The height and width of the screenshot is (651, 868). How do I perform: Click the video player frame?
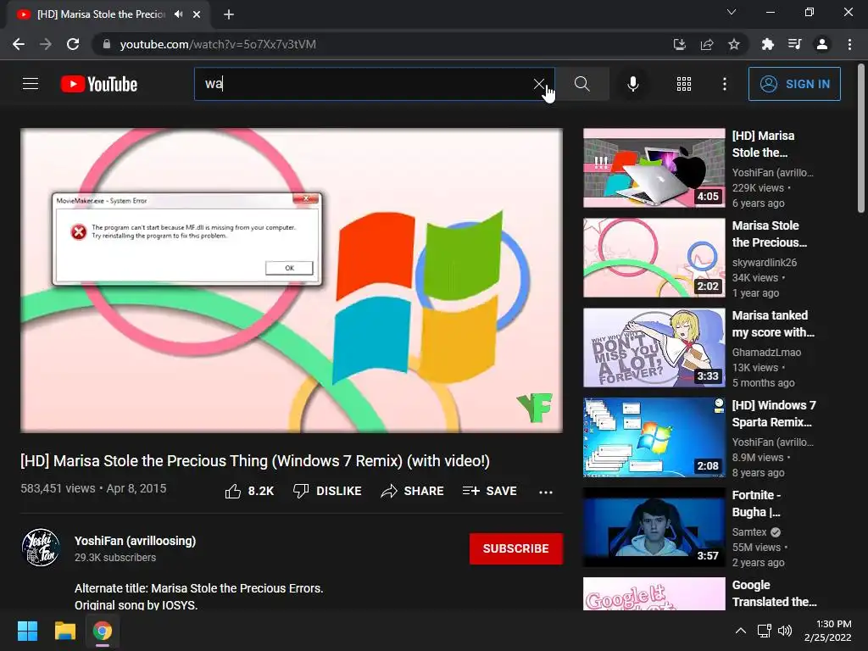(x=292, y=281)
